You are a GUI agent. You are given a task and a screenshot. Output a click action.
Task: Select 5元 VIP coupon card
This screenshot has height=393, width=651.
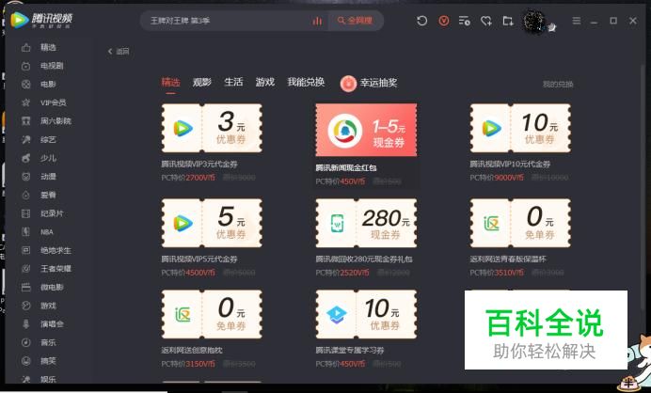point(212,223)
